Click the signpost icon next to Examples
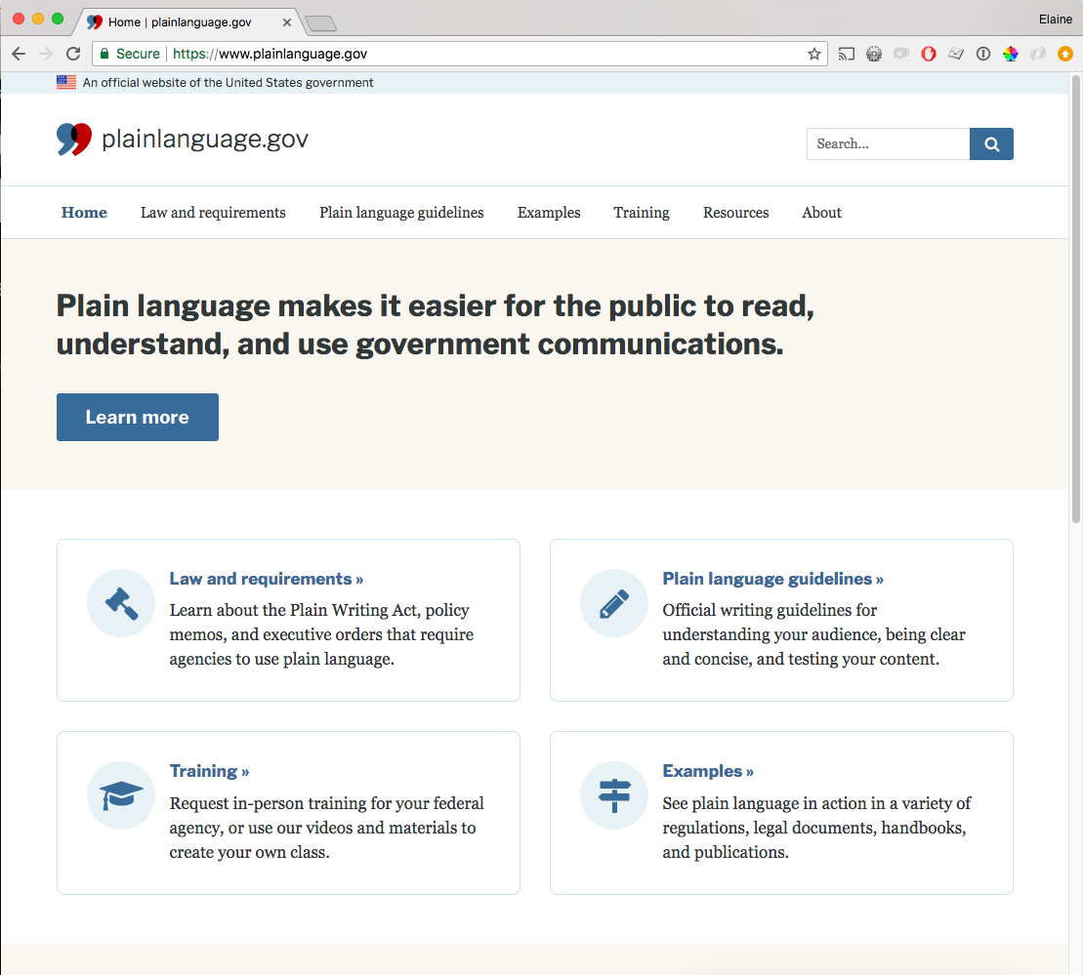Viewport: 1083px width, 975px height. pyautogui.click(x=613, y=795)
